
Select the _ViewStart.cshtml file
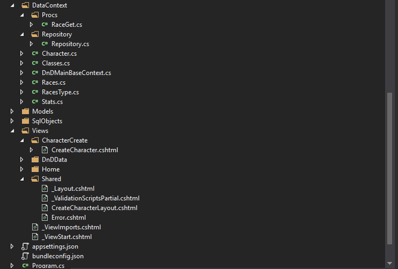click(67, 237)
